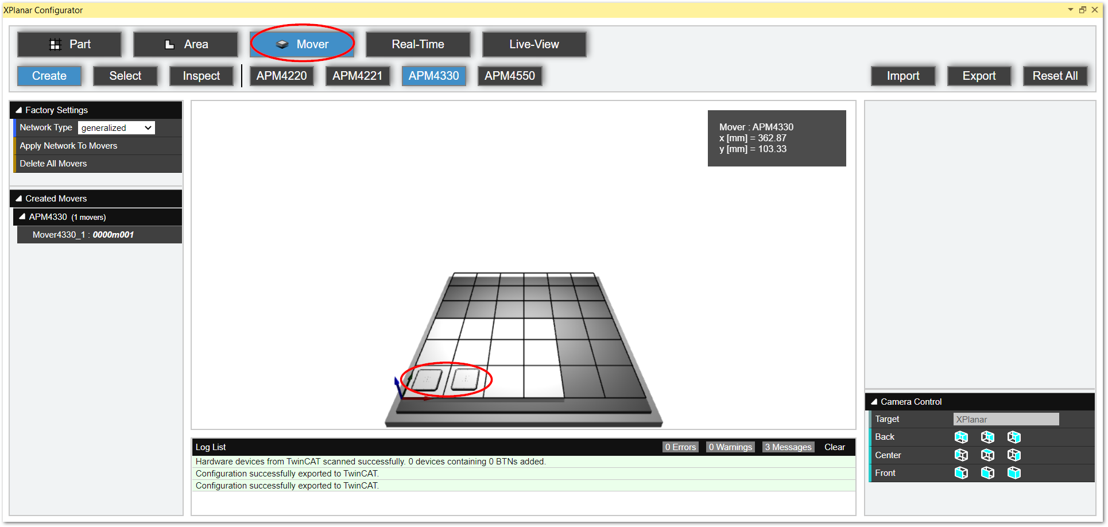The width and height of the screenshot is (1108, 527).
Task: Select Mover4330_1 in Created Movers list
Action: 99,235
